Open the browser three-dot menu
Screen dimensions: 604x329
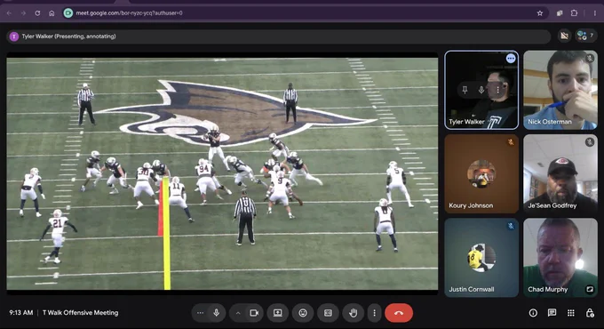click(x=595, y=13)
